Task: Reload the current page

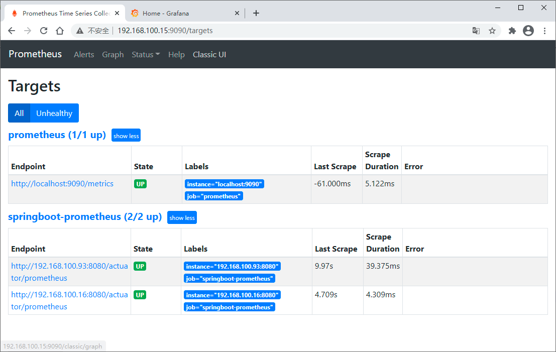Action: (44, 31)
